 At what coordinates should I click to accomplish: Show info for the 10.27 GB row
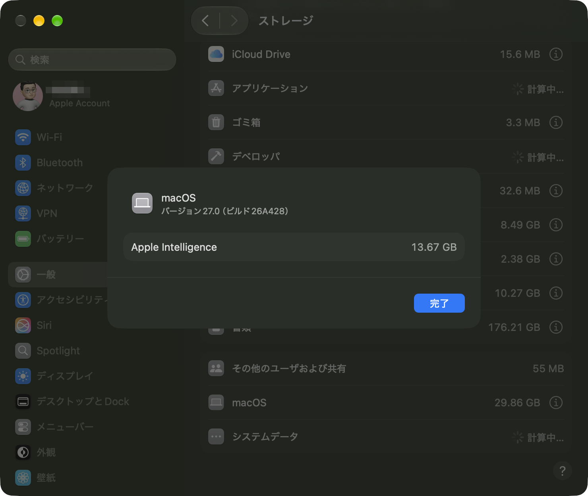[556, 293]
